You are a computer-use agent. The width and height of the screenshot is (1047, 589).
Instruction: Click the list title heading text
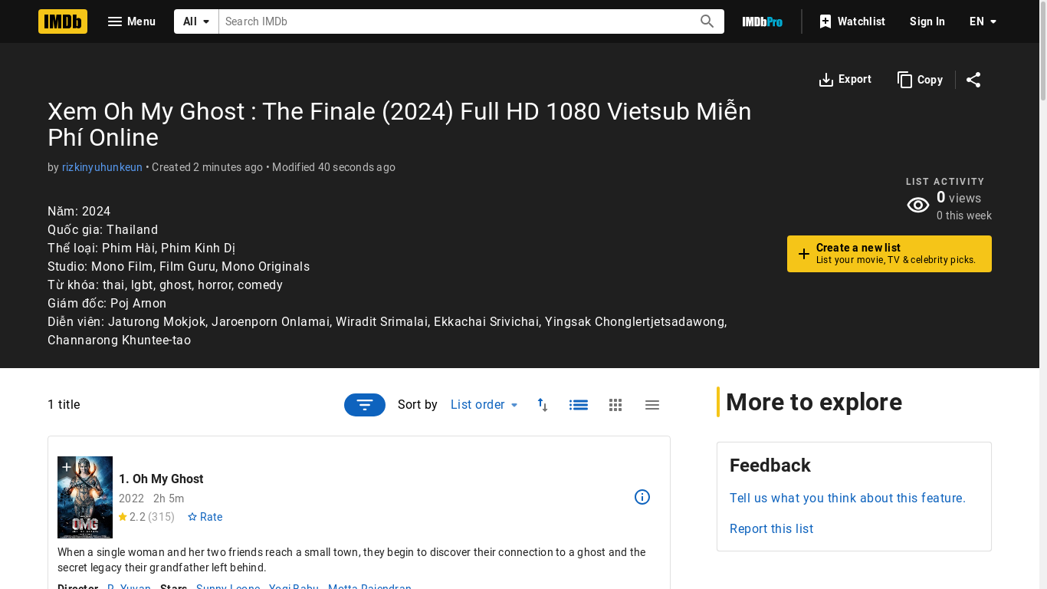(x=399, y=124)
